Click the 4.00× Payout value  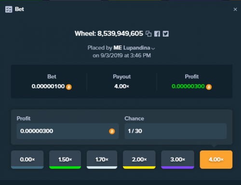(x=121, y=86)
